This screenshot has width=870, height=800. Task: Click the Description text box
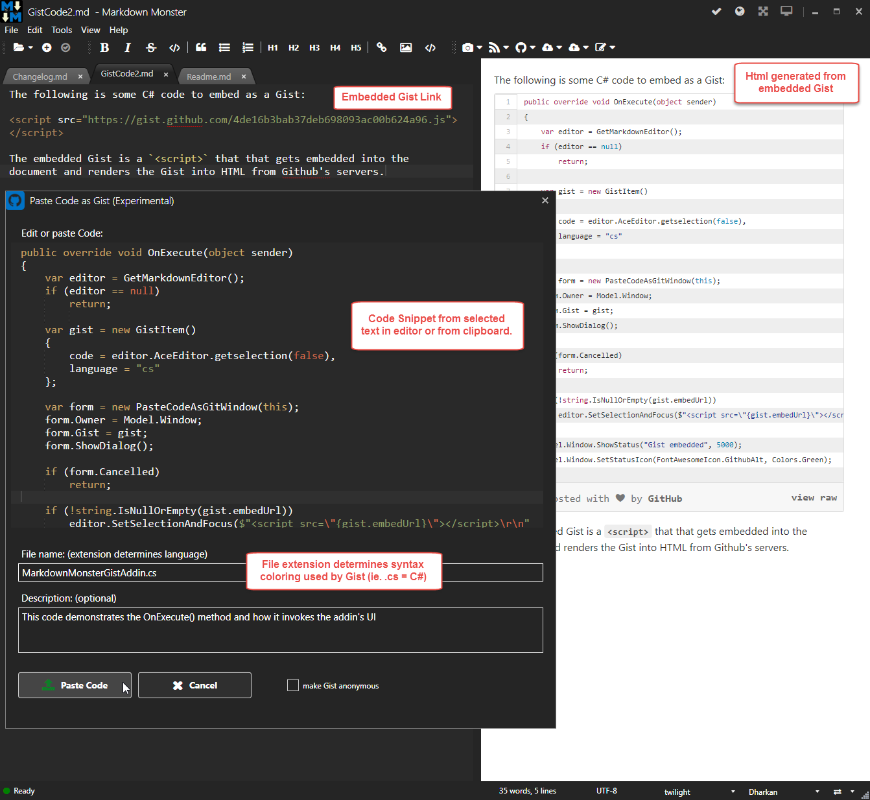281,630
